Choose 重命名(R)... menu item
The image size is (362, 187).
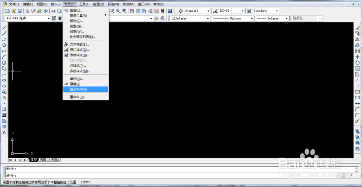86,97
